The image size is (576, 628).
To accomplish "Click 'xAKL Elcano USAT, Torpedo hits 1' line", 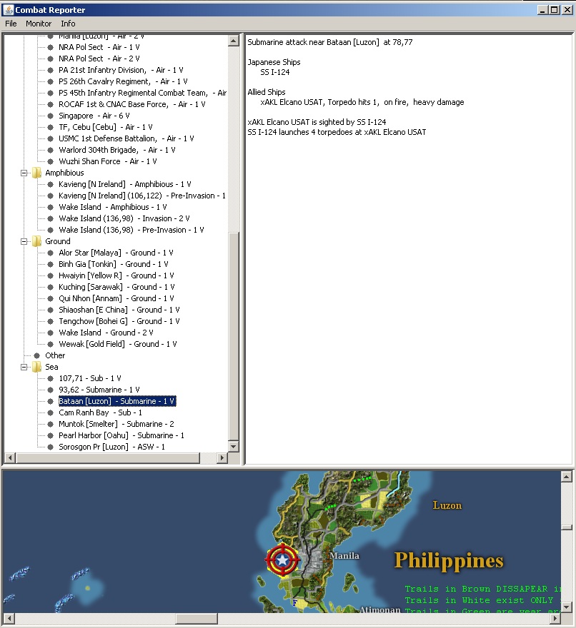I will [362, 103].
